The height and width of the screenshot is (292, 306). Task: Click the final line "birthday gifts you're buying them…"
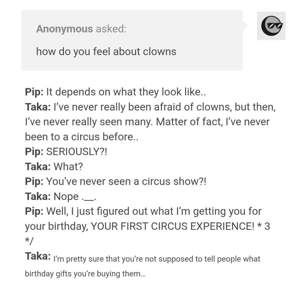[85, 274]
